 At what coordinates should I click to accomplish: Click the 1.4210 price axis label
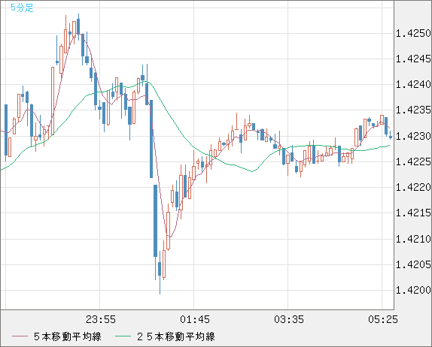click(413, 239)
